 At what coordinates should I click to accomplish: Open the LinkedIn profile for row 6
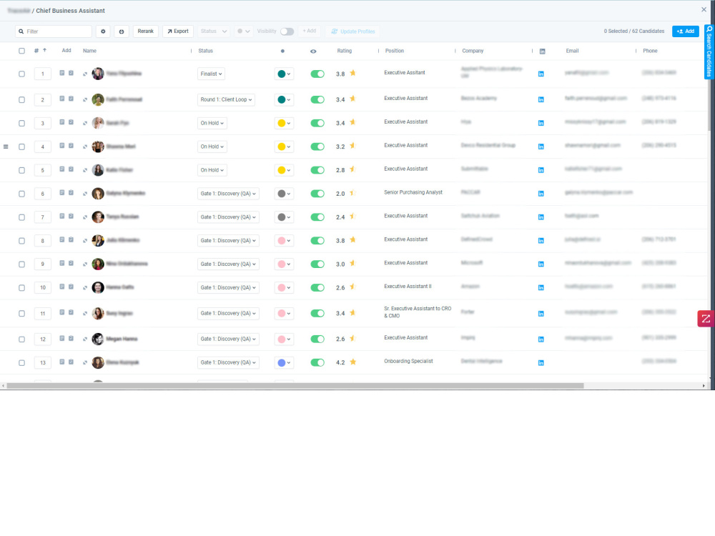pos(541,194)
